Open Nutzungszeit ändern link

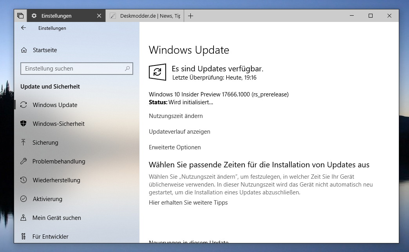(176, 116)
